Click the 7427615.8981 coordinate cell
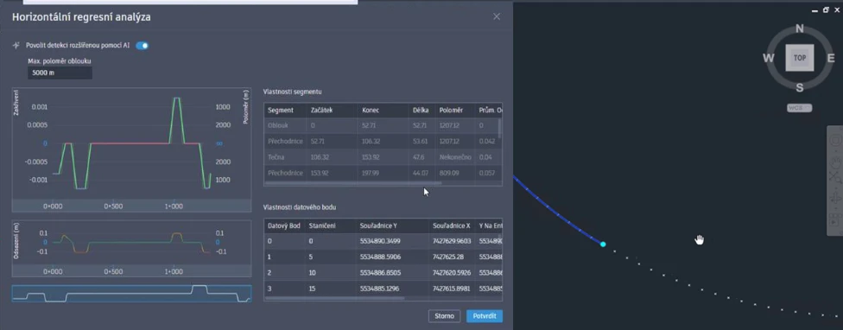Image resolution: width=843 pixels, height=330 pixels. coord(452,289)
